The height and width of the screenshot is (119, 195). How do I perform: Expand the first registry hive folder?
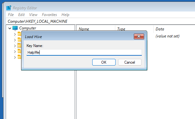15,34
